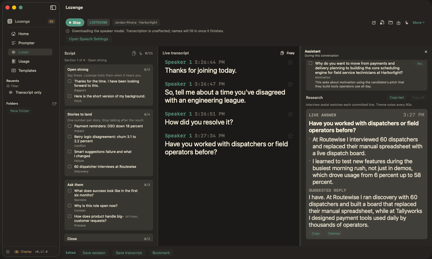The height and width of the screenshot is (259, 432).
Task: Check 'Retry logic disagreement' story
Action: point(69,137)
